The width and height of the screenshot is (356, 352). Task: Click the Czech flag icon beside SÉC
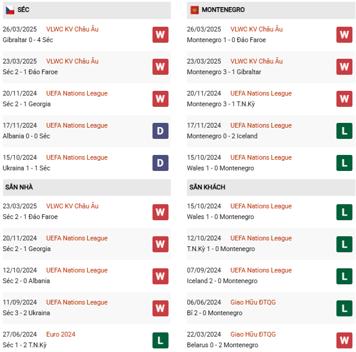coord(9,10)
